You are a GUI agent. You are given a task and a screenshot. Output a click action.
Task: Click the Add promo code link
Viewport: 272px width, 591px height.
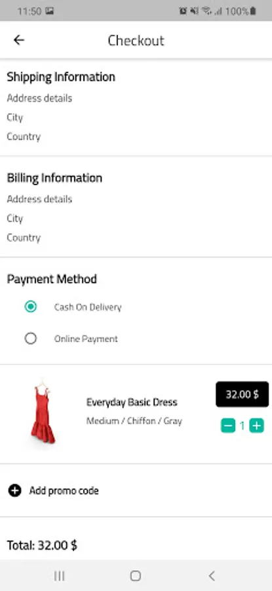[64, 491]
